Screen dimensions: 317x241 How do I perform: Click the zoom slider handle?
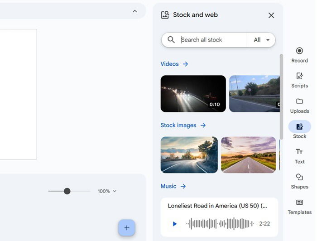(x=67, y=191)
